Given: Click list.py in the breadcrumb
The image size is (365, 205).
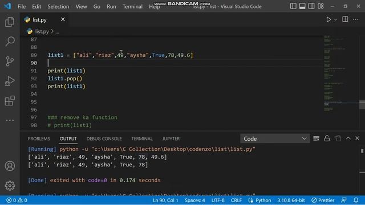Looking at the screenshot, I should pos(42,31).
